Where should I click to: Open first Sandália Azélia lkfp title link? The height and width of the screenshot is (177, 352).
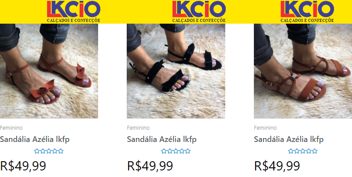pyautogui.click(x=35, y=139)
